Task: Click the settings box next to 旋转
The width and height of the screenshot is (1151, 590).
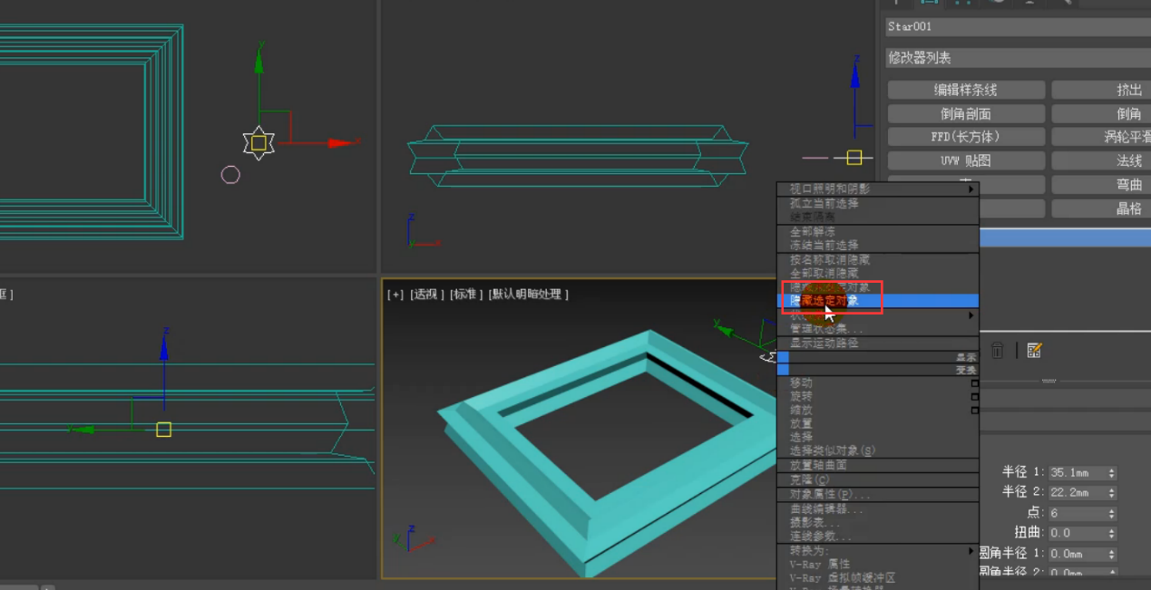Action: [x=975, y=397]
